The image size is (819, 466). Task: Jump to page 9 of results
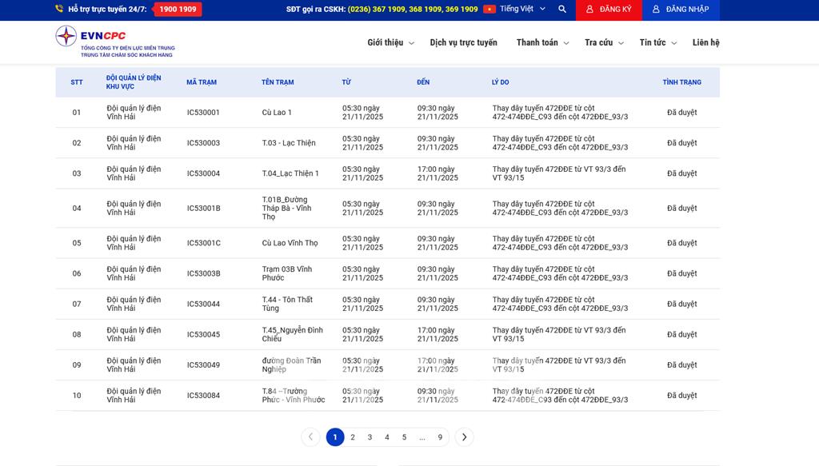click(x=440, y=437)
